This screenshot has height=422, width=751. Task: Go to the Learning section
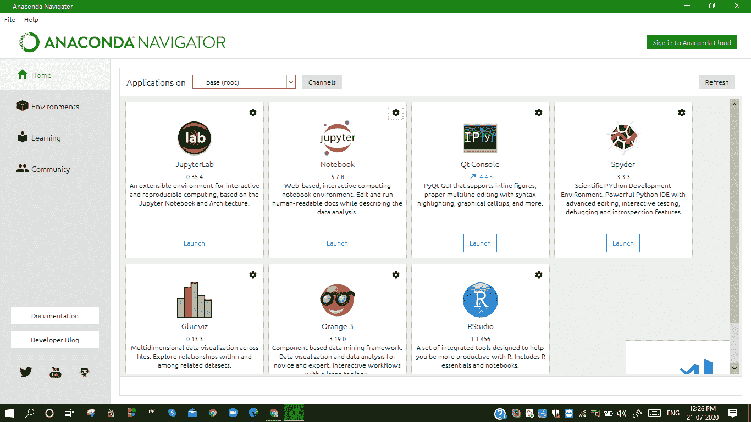point(46,138)
